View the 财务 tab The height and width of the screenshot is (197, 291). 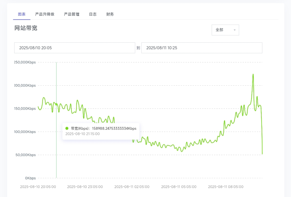(x=110, y=14)
